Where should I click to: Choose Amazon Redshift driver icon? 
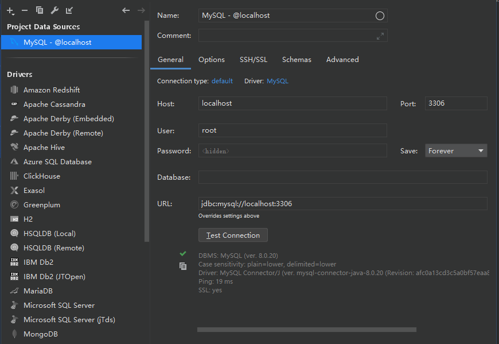14,90
